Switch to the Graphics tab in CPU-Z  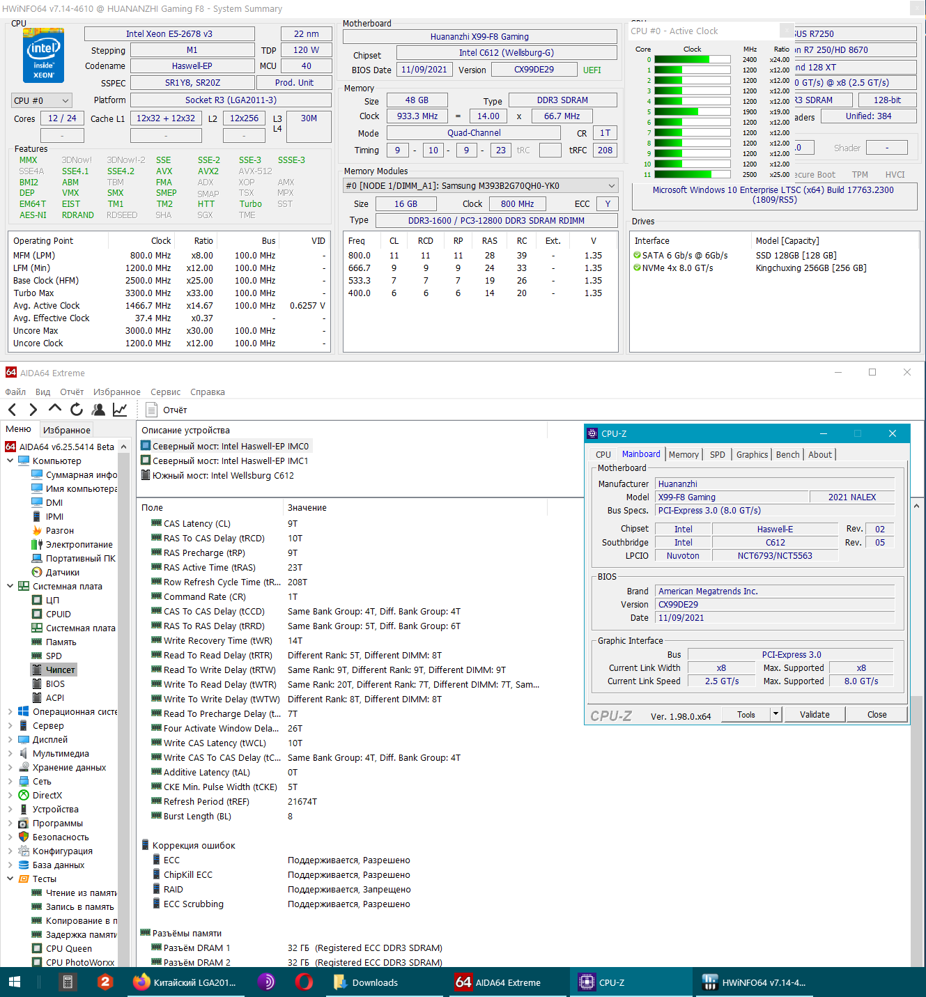(x=753, y=454)
